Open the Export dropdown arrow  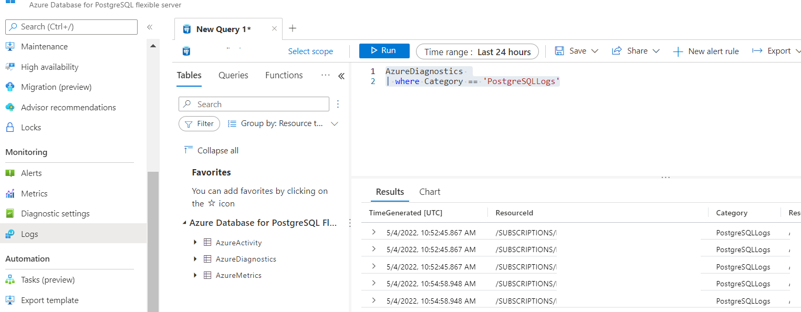point(798,51)
